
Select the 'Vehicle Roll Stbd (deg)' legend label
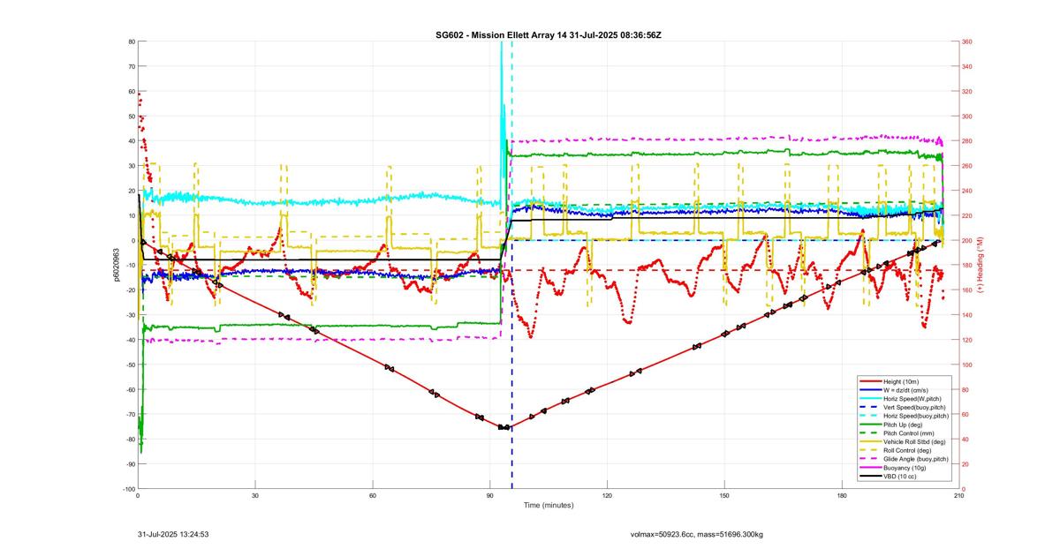[x=914, y=442]
